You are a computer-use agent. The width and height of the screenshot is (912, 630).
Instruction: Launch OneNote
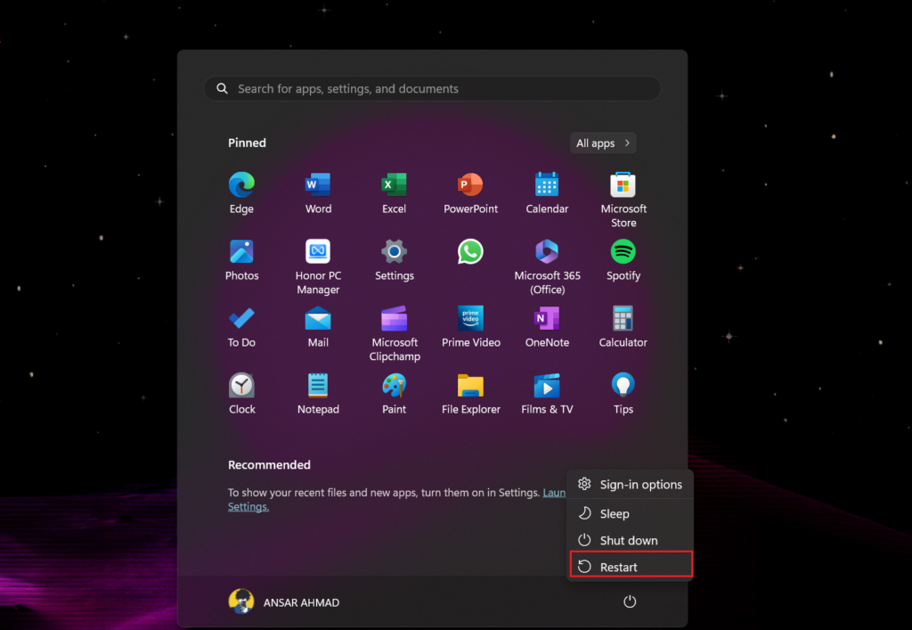tap(547, 319)
